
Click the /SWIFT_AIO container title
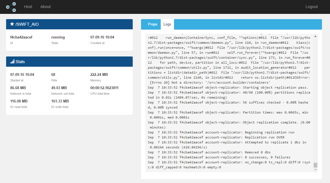coord(27,24)
